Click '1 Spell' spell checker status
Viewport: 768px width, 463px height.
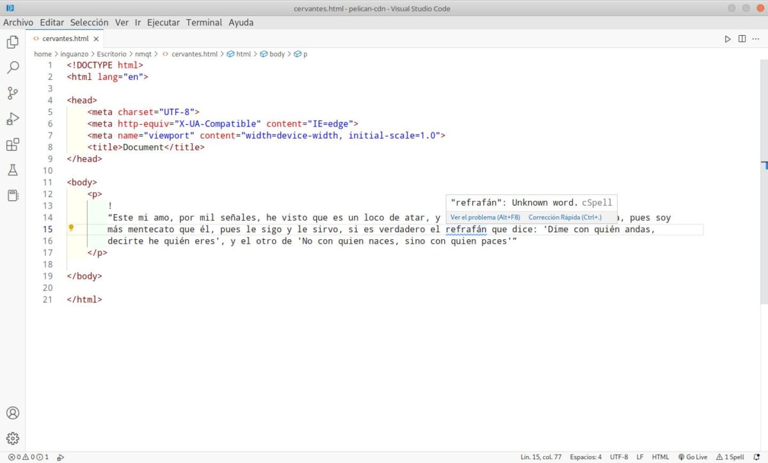click(730, 457)
